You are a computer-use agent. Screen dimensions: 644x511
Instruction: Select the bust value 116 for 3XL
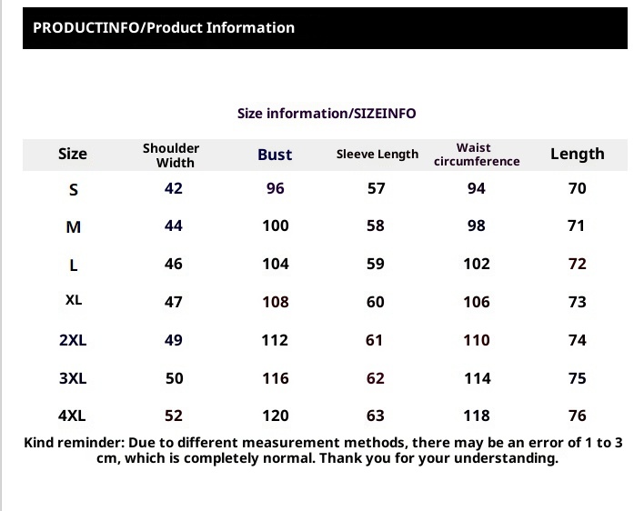pos(275,378)
